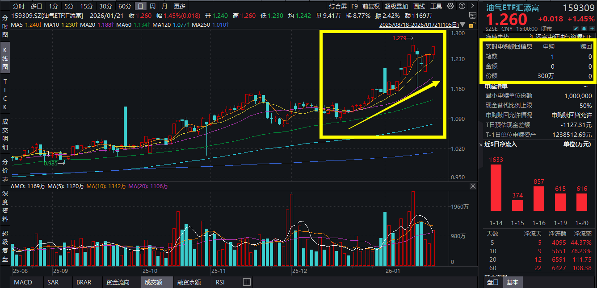Add the ETF to watchlist with plus icon
Image resolution: width=597 pixels, height=288 pixels.
pyautogui.click(x=592, y=29)
